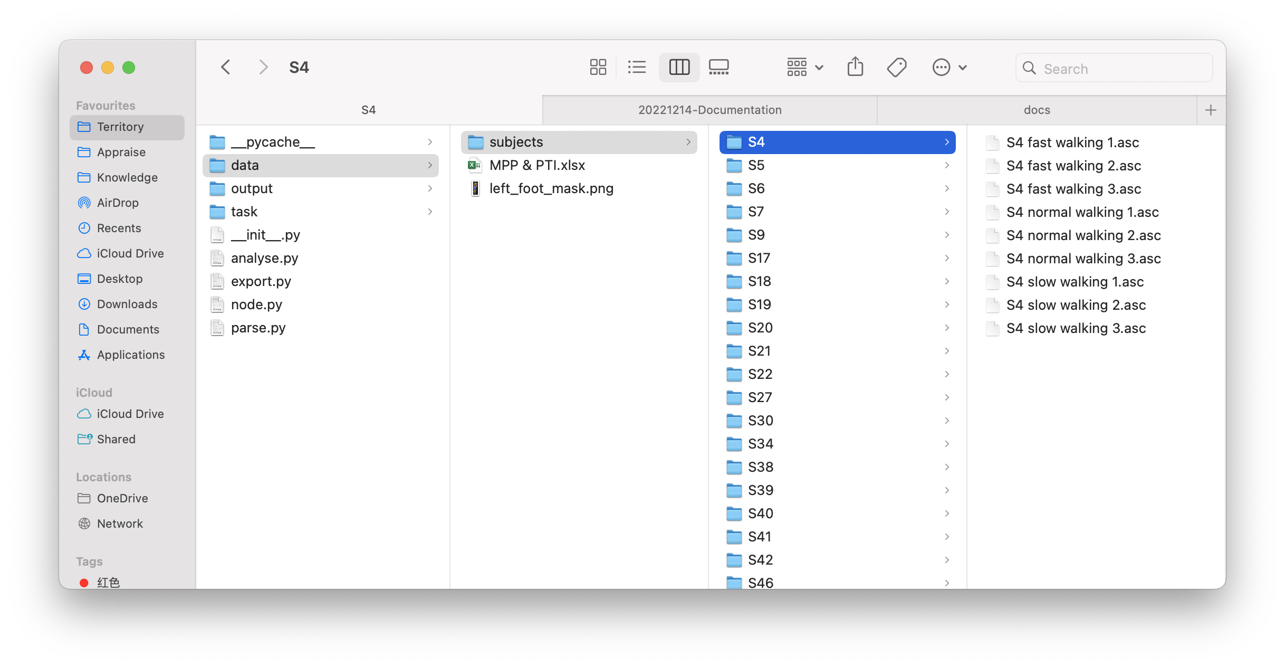Screen dimensions: 1285x667
Task: Click into the Search field
Action: click(x=1114, y=68)
